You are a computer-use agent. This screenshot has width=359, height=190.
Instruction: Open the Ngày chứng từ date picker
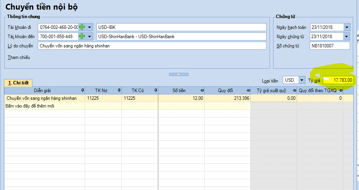pyautogui.click(x=347, y=37)
